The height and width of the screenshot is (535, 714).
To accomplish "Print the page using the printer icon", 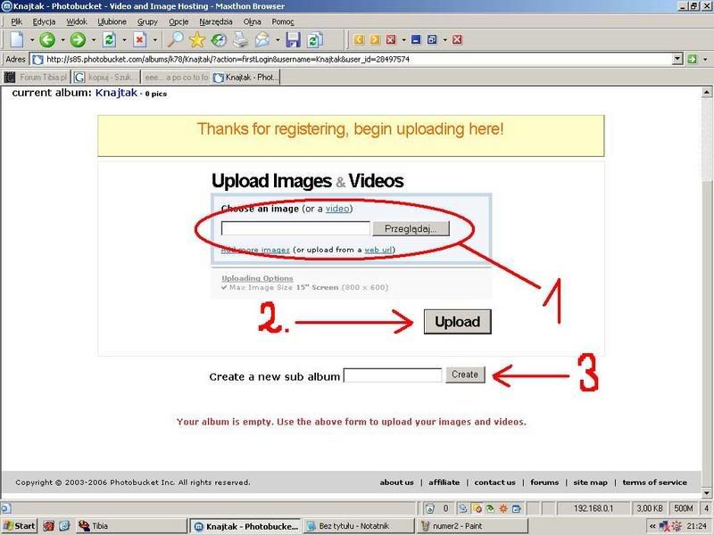I will [240, 39].
